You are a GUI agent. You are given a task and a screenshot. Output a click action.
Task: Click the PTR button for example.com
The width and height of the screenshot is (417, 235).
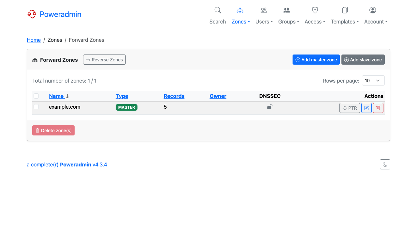[350, 108]
